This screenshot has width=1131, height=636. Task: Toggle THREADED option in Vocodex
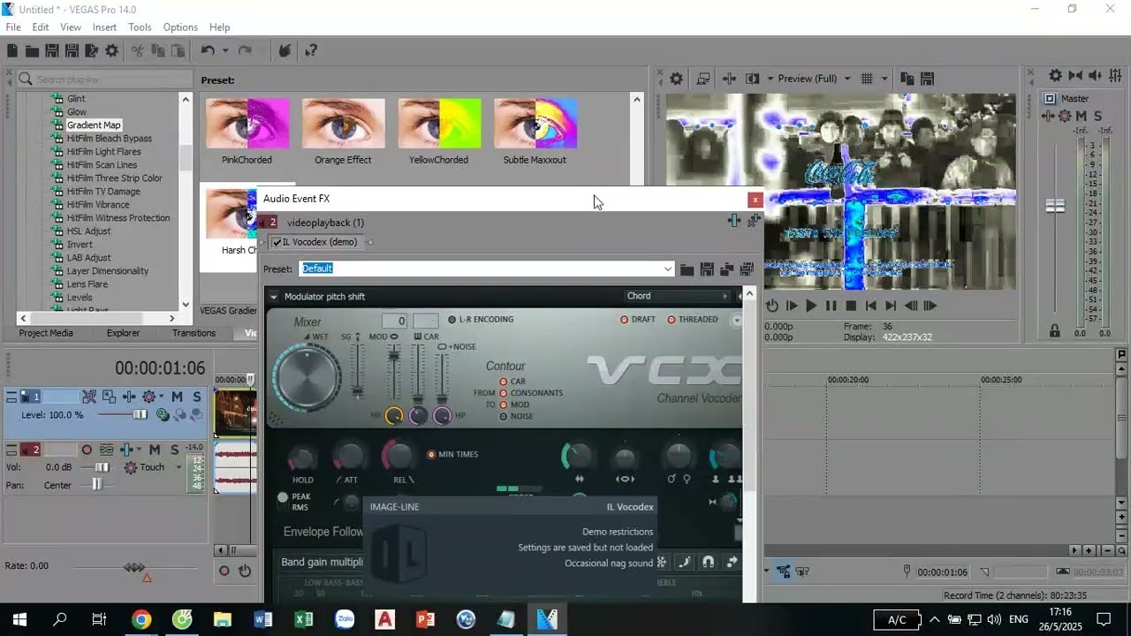pos(671,320)
